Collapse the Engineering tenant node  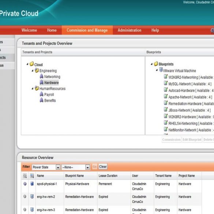[33, 71]
